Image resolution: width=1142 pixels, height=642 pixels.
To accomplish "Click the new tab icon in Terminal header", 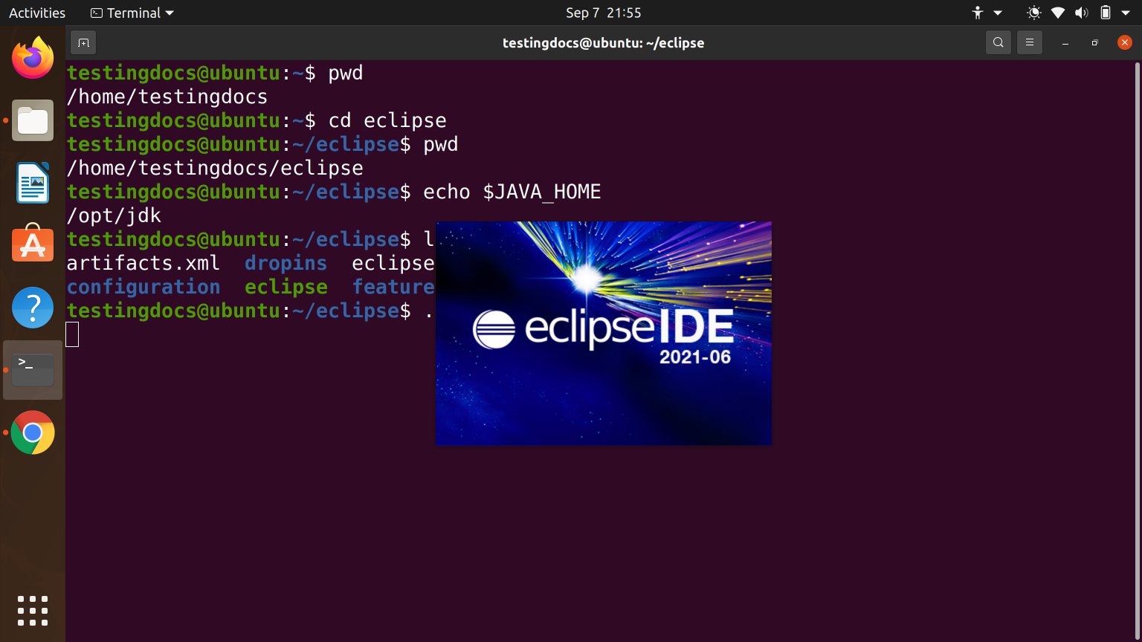I will click(83, 42).
